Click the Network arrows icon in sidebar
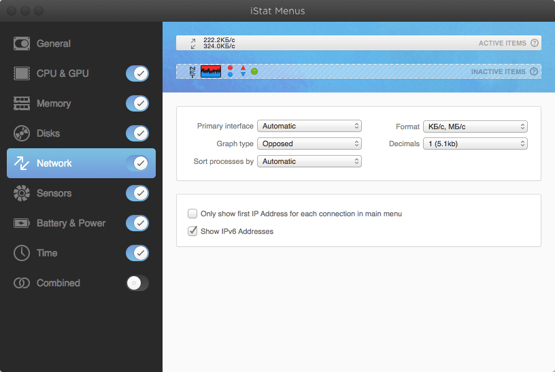555x372 pixels. pos(22,163)
